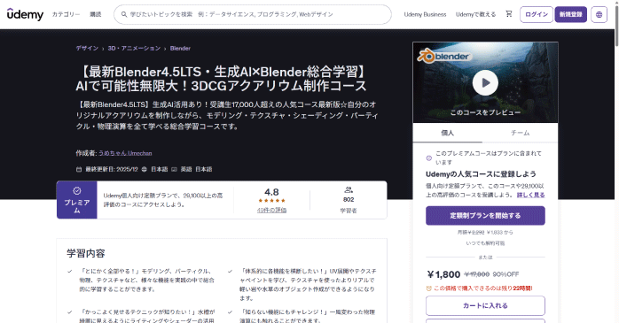Viewport: 619px width, 323px height.
Task: Click 定額制プランを開始する button
Action: tap(485, 215)
